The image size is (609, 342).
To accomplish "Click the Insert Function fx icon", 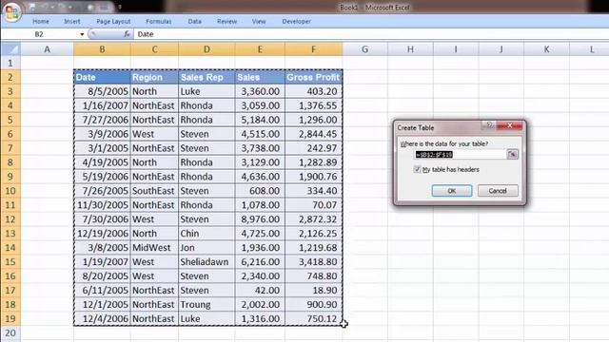I will pos(127,34).
